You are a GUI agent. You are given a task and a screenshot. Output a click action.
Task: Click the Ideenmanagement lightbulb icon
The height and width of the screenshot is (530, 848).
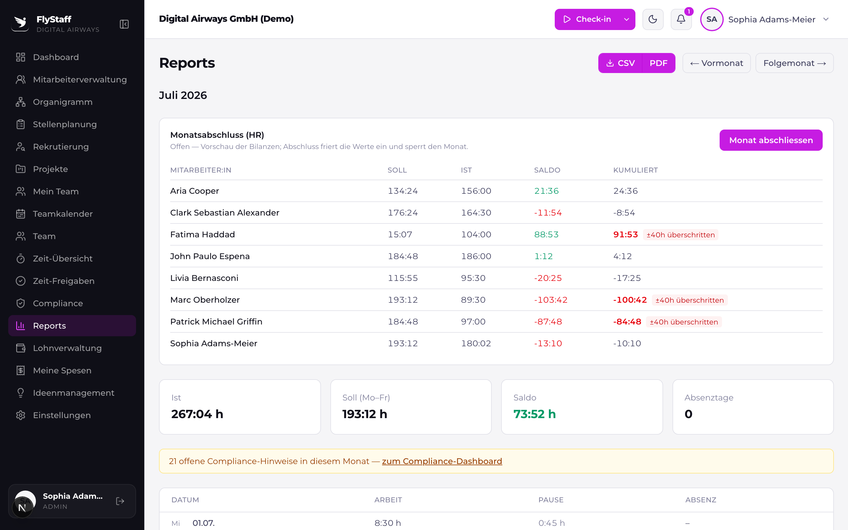(21, 392)
